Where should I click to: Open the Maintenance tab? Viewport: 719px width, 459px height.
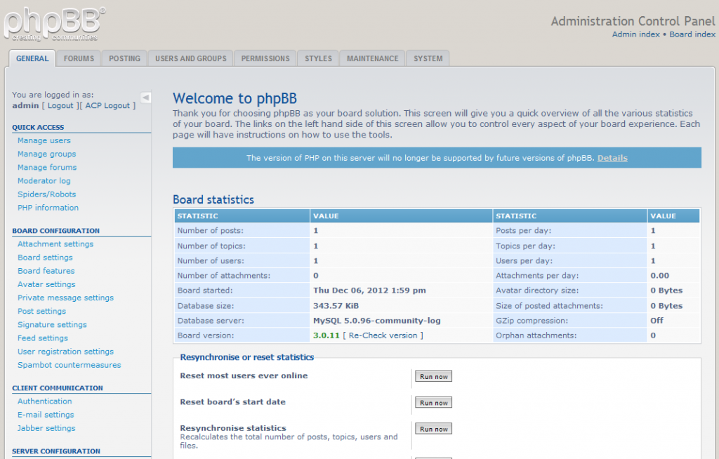(x=371, y=58)
